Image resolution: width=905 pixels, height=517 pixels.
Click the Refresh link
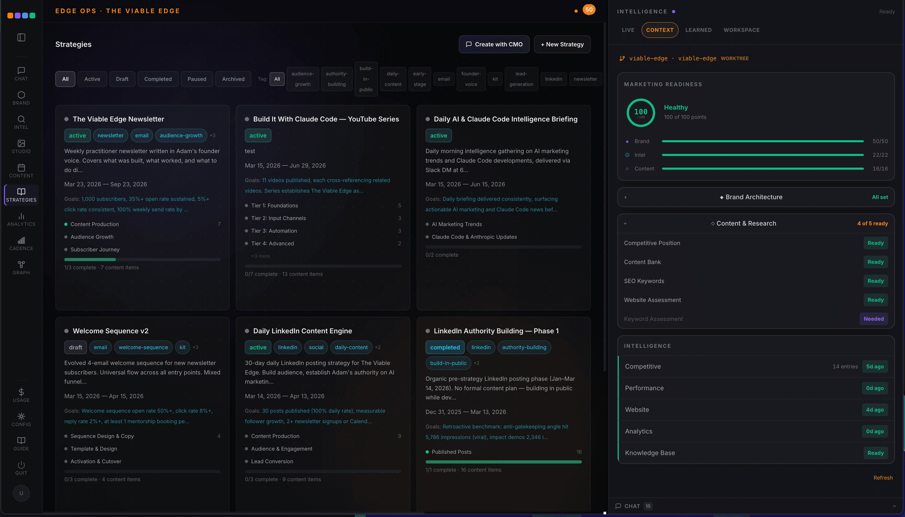[x=883, y=477]
